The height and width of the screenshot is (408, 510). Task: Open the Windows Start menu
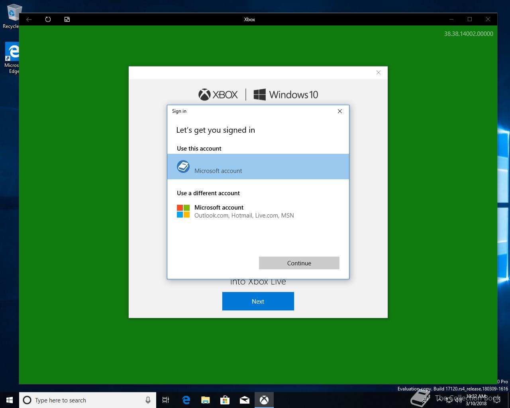tap(10, 400)
